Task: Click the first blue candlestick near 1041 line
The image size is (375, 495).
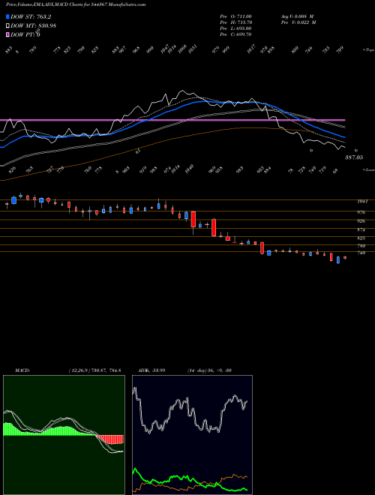Action: (x=14, y=200)
